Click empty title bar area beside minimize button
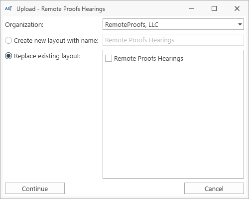This screenshot has width=249, height=199. tap(146, 8)
